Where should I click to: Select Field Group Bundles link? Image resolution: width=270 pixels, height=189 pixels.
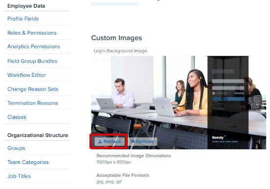(x=32, y=61)
